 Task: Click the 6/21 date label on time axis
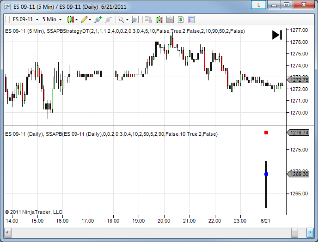click(x=265, y=221)
